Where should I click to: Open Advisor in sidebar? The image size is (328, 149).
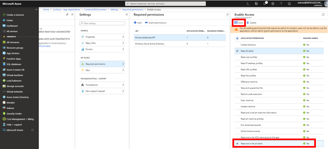(11, 108)
